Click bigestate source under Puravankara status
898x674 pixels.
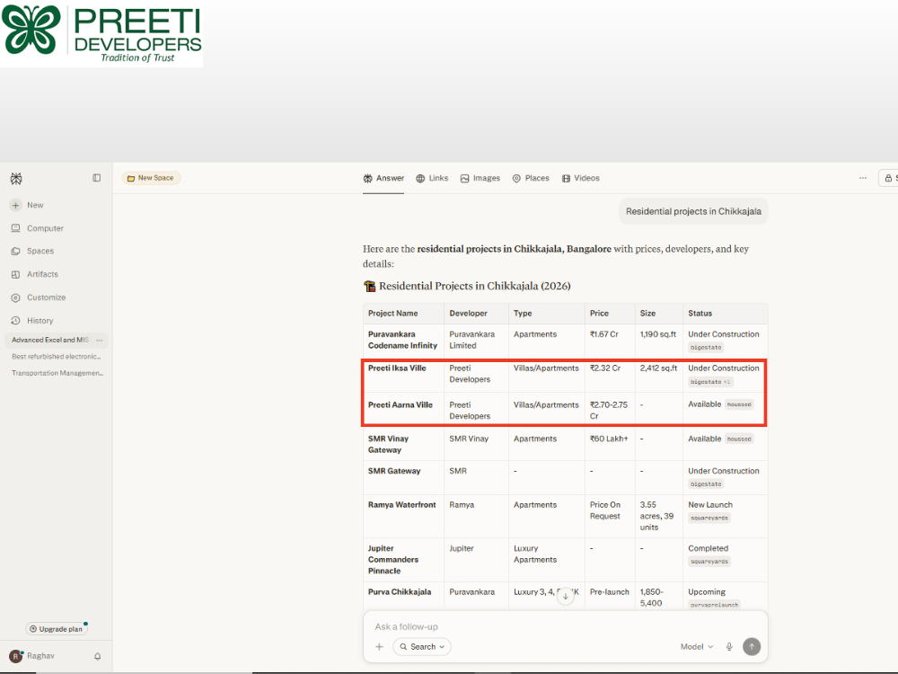click(706, 347)
